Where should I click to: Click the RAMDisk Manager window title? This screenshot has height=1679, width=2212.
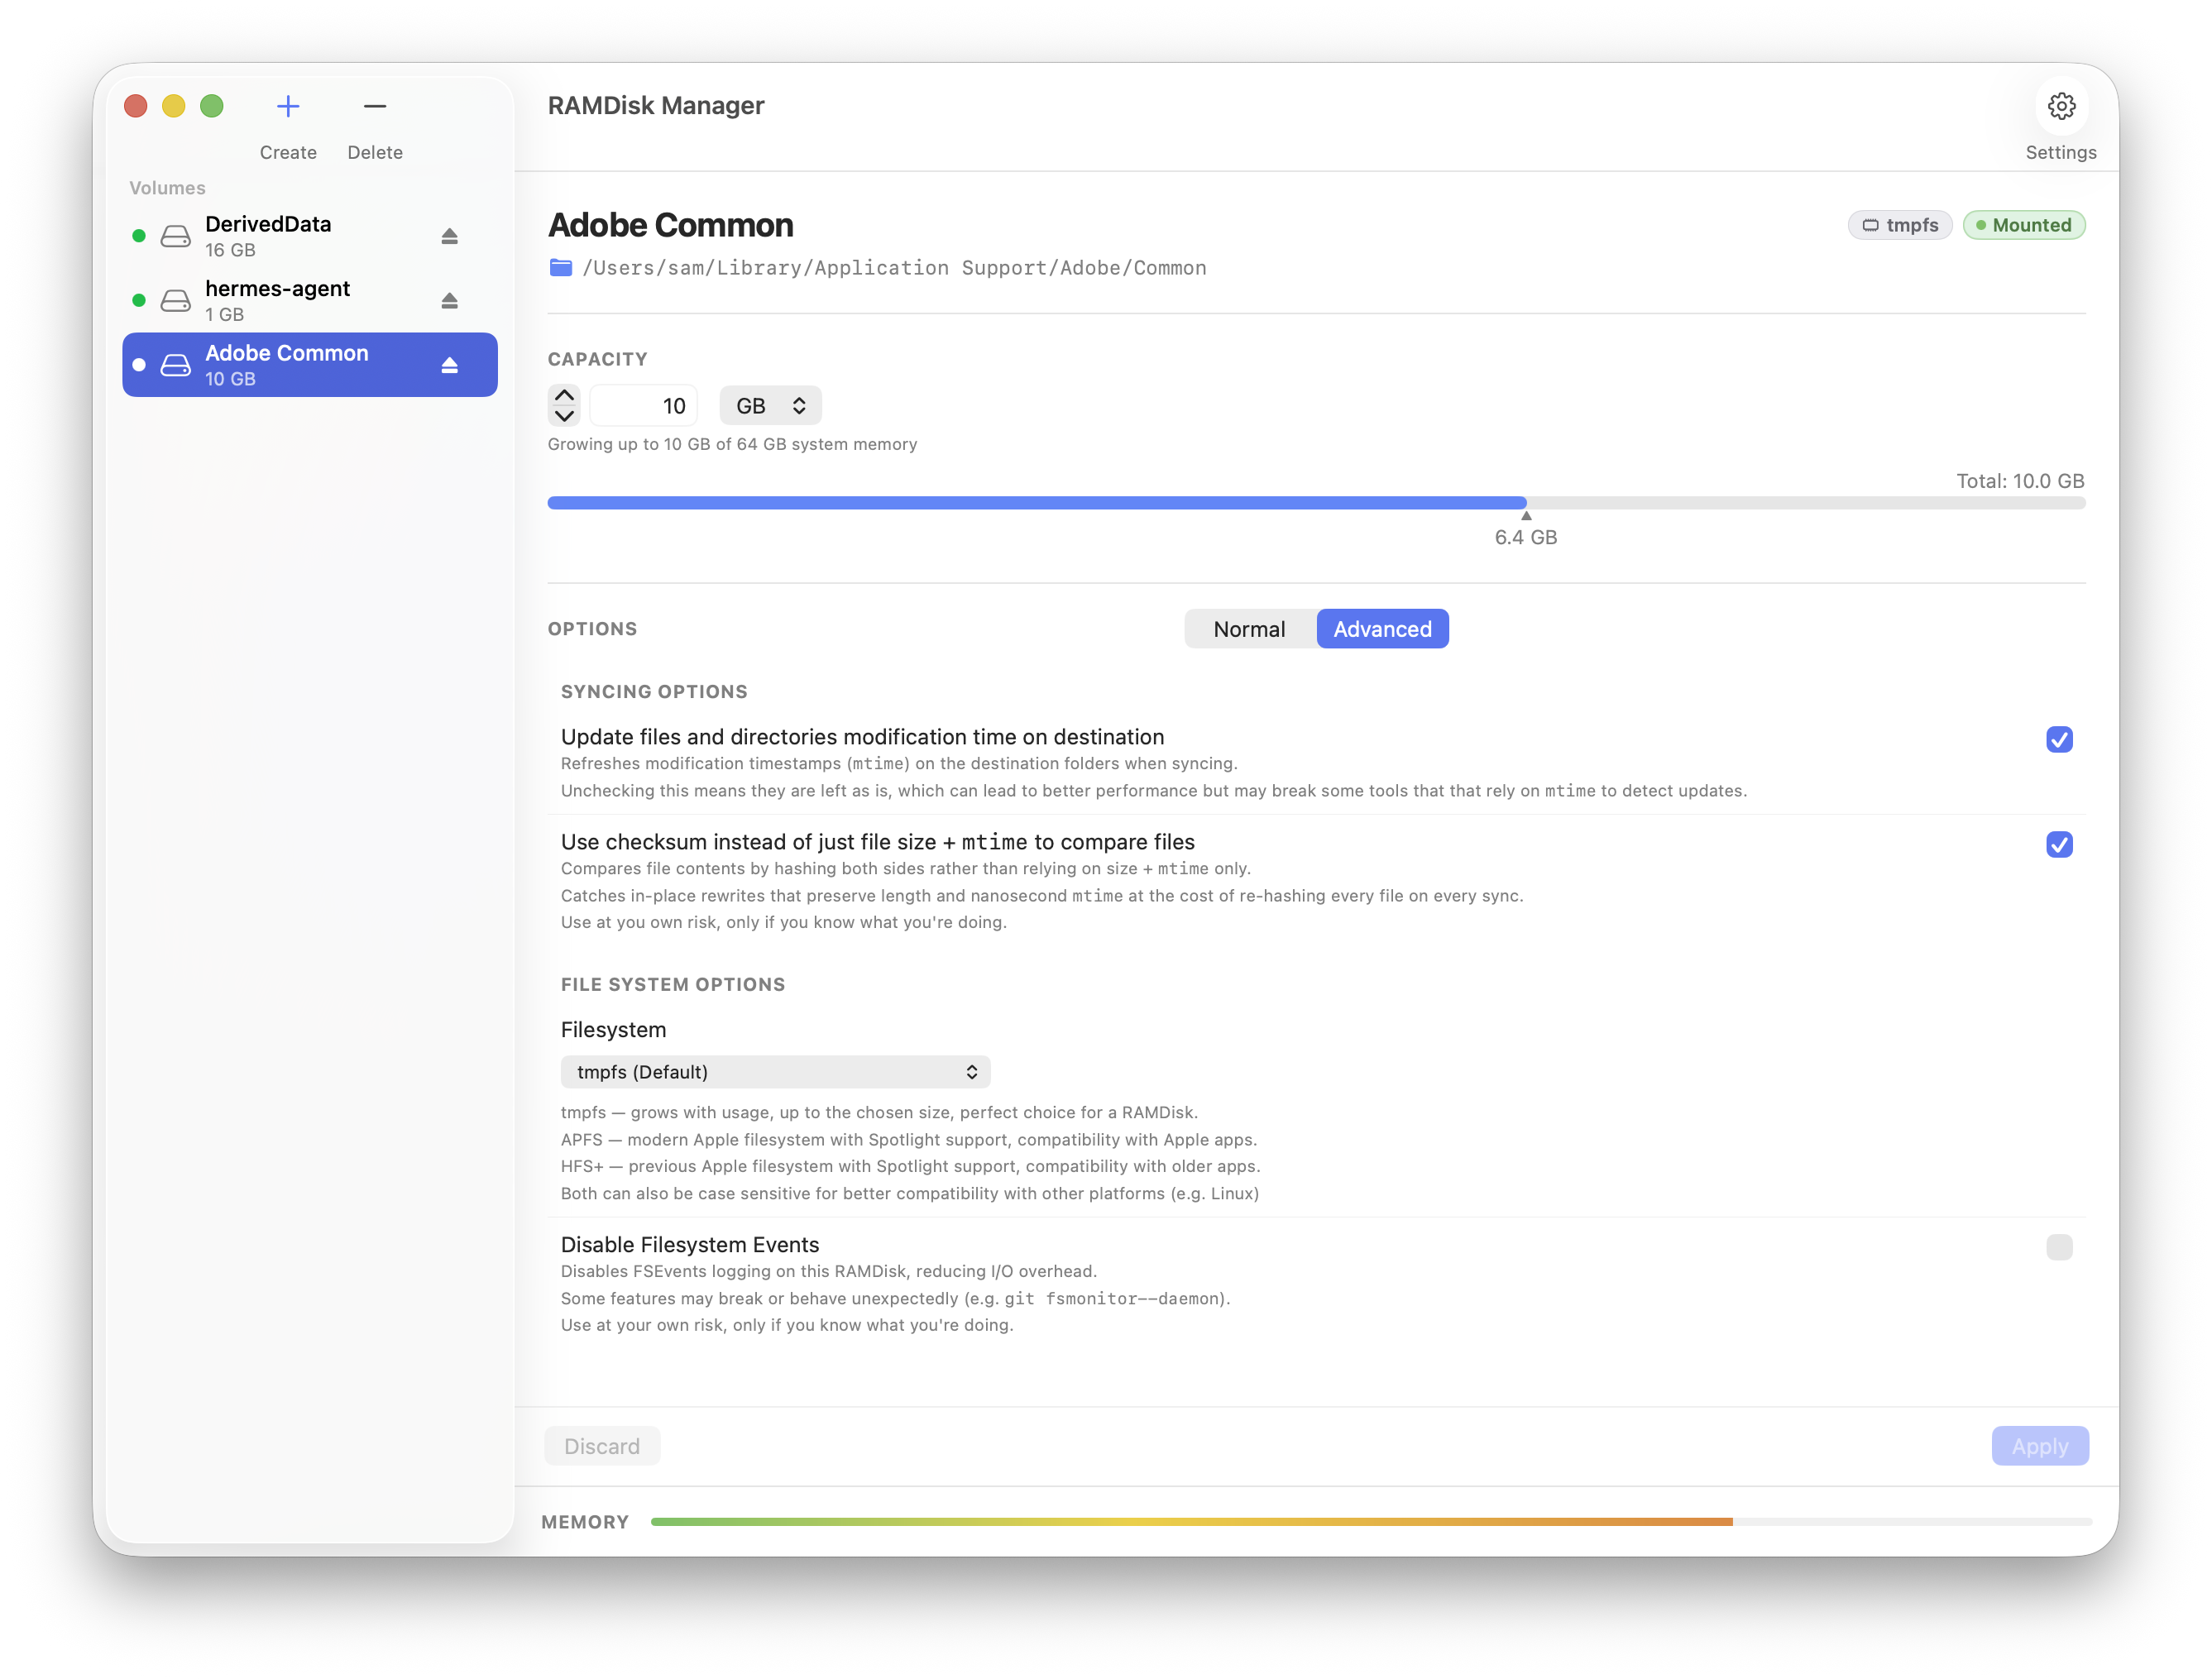pos(656,105)
